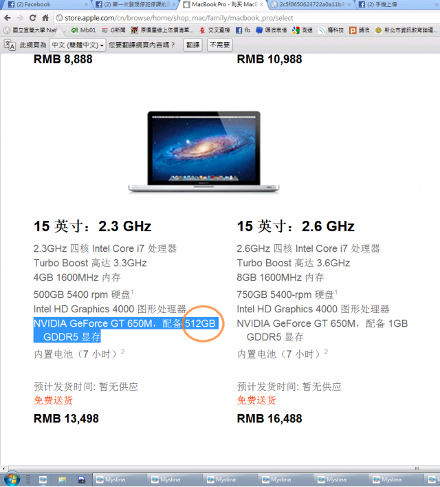Open the folder icon in the taskbar
The image size is (440, 487).
[x=62, y=480]
